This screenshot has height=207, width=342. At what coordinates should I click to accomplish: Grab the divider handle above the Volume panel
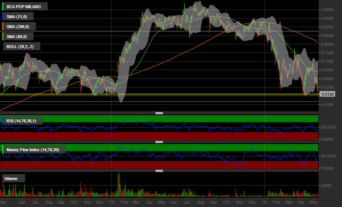[159, 171]
